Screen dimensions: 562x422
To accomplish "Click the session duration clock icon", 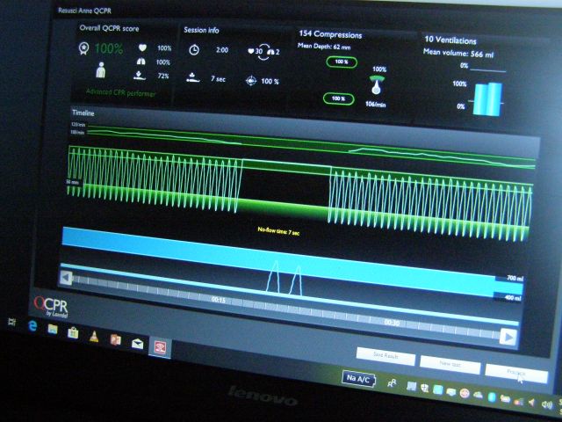I will point(194,50).
